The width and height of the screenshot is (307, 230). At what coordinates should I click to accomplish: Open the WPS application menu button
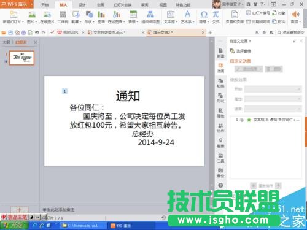click(x=17, y=4)
